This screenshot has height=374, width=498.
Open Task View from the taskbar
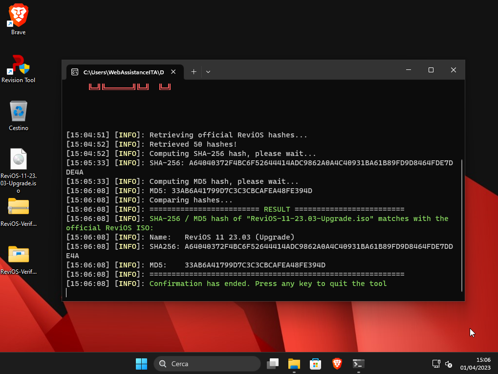(x=273, y=364)
